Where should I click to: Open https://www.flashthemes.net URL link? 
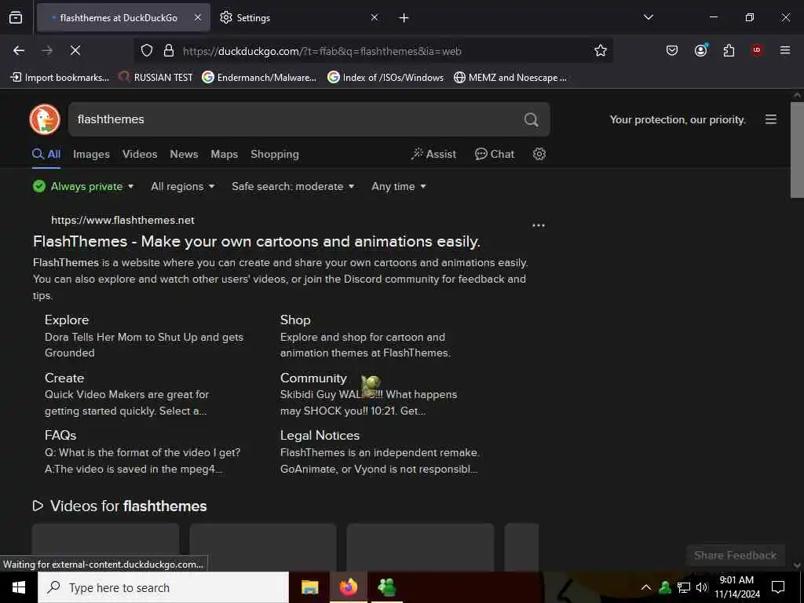(122, 221)
